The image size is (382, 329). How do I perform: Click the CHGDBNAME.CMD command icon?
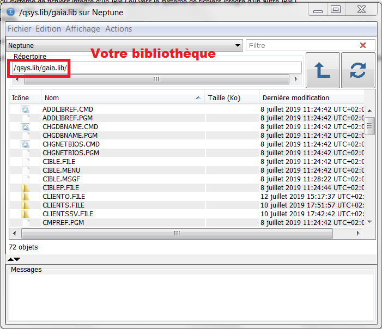pos(26,127)
